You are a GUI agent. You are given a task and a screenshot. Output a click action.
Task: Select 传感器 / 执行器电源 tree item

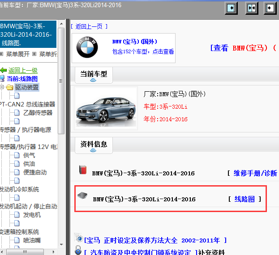(26, 130)
